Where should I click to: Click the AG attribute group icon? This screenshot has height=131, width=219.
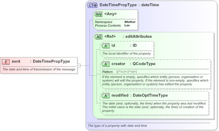tap(98, 37)
